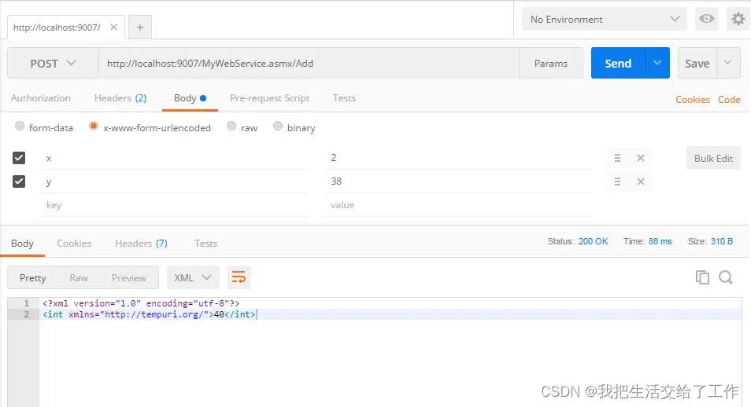Open the drag handle menu for row x
751x407 pixels.
[617, 158]
